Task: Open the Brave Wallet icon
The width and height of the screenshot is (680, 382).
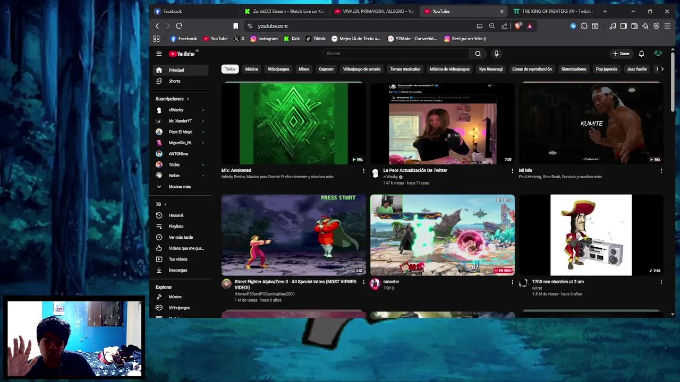Action: pos(634,26)
